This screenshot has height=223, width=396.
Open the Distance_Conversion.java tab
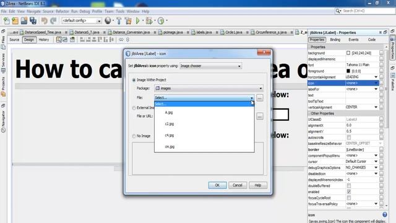pos(131,32)
